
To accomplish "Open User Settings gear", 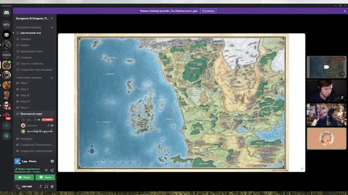I will pyautogui.click(x=52, y=186).
